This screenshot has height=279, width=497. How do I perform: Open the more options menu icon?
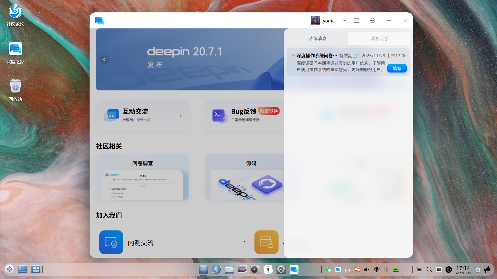coord(373,20)
